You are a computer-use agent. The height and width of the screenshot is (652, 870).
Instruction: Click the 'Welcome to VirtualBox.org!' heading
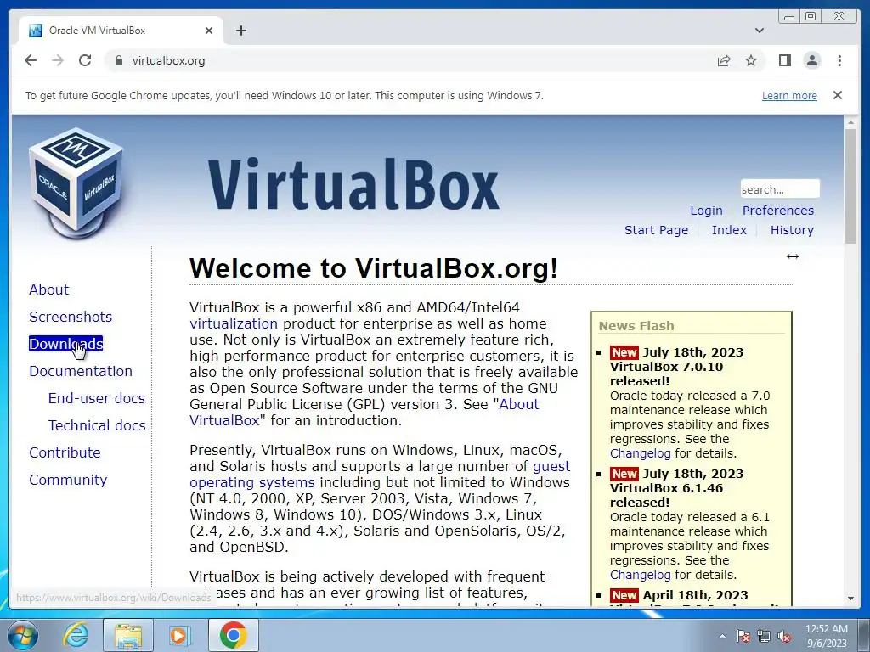374,268
